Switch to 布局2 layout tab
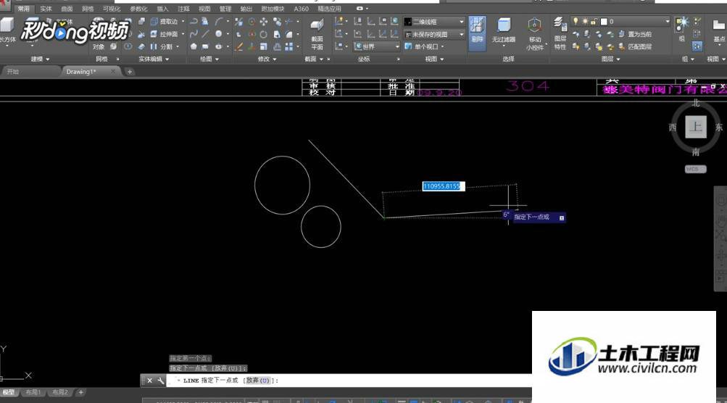The width and height of the screenshot is (727, 403). [x=60, y=392]
